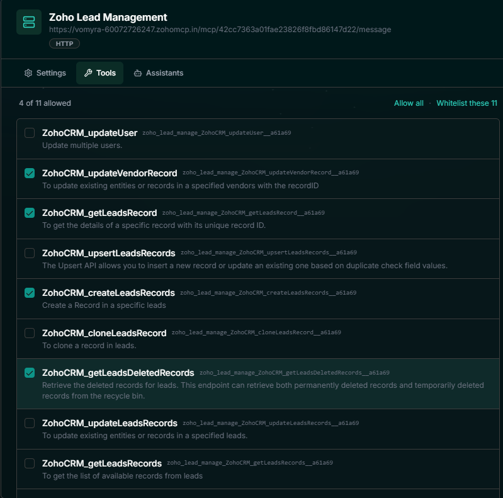Click the ZohoCRM_updateVendorRecord tool name
The width and height of the screenshot is (503, 498).
click(110, 173)
